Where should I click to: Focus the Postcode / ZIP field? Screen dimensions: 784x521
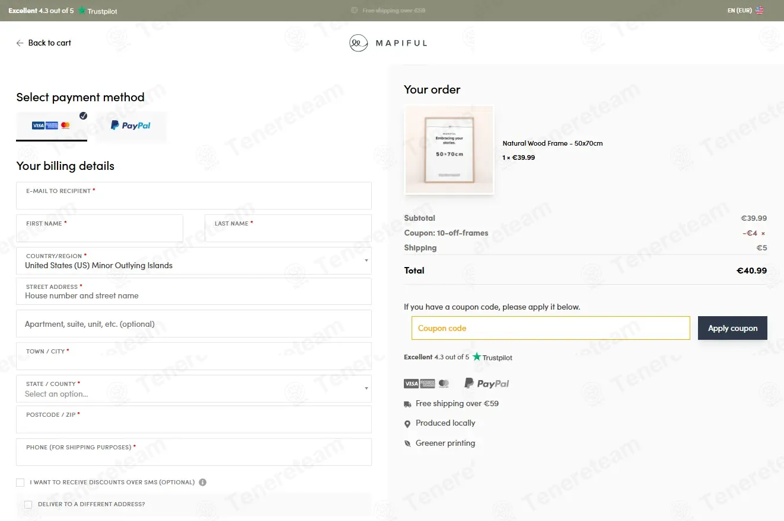pyautogui.click(x=194, y=419)
